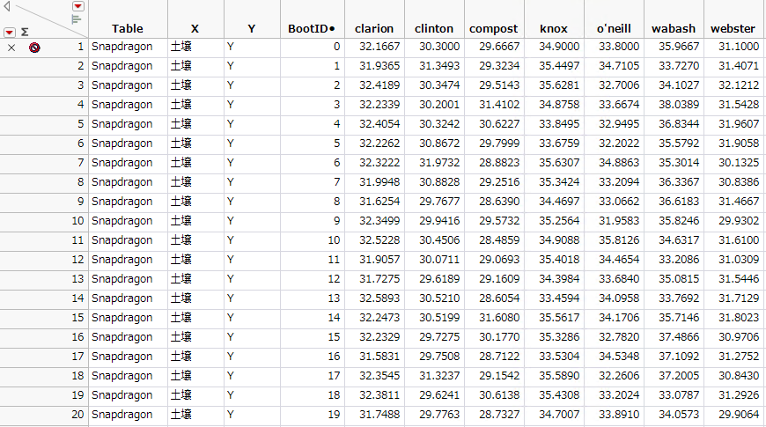The image size is (766, 427).
Task: Select row number 5
Action: [x=81, y=124]
